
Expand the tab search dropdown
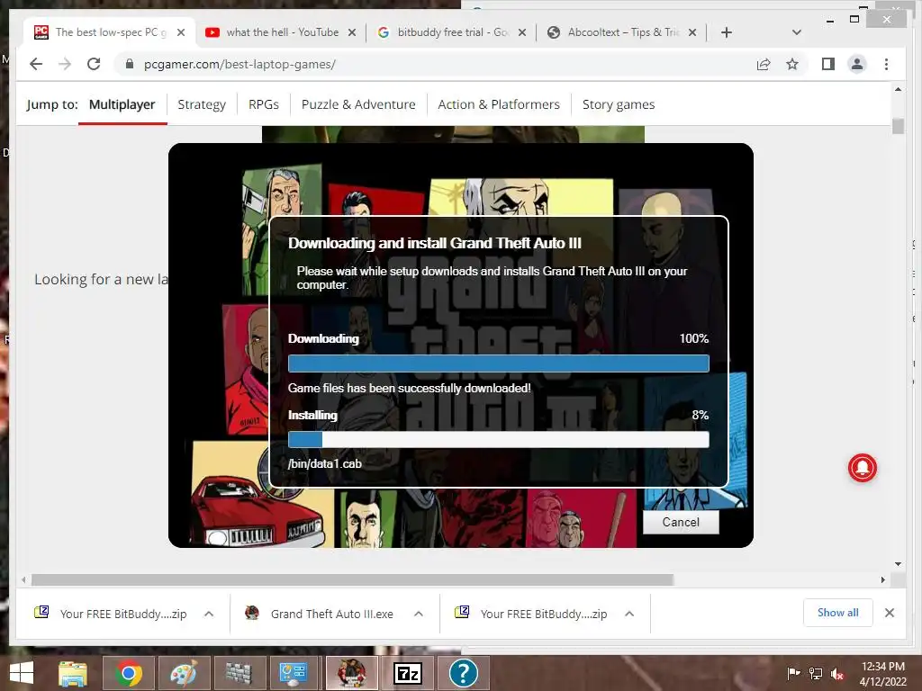(x=797, y=32)
